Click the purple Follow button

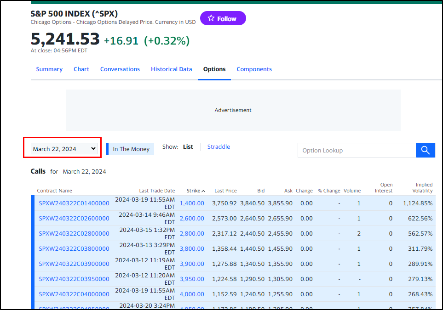[x=223, y=18]
